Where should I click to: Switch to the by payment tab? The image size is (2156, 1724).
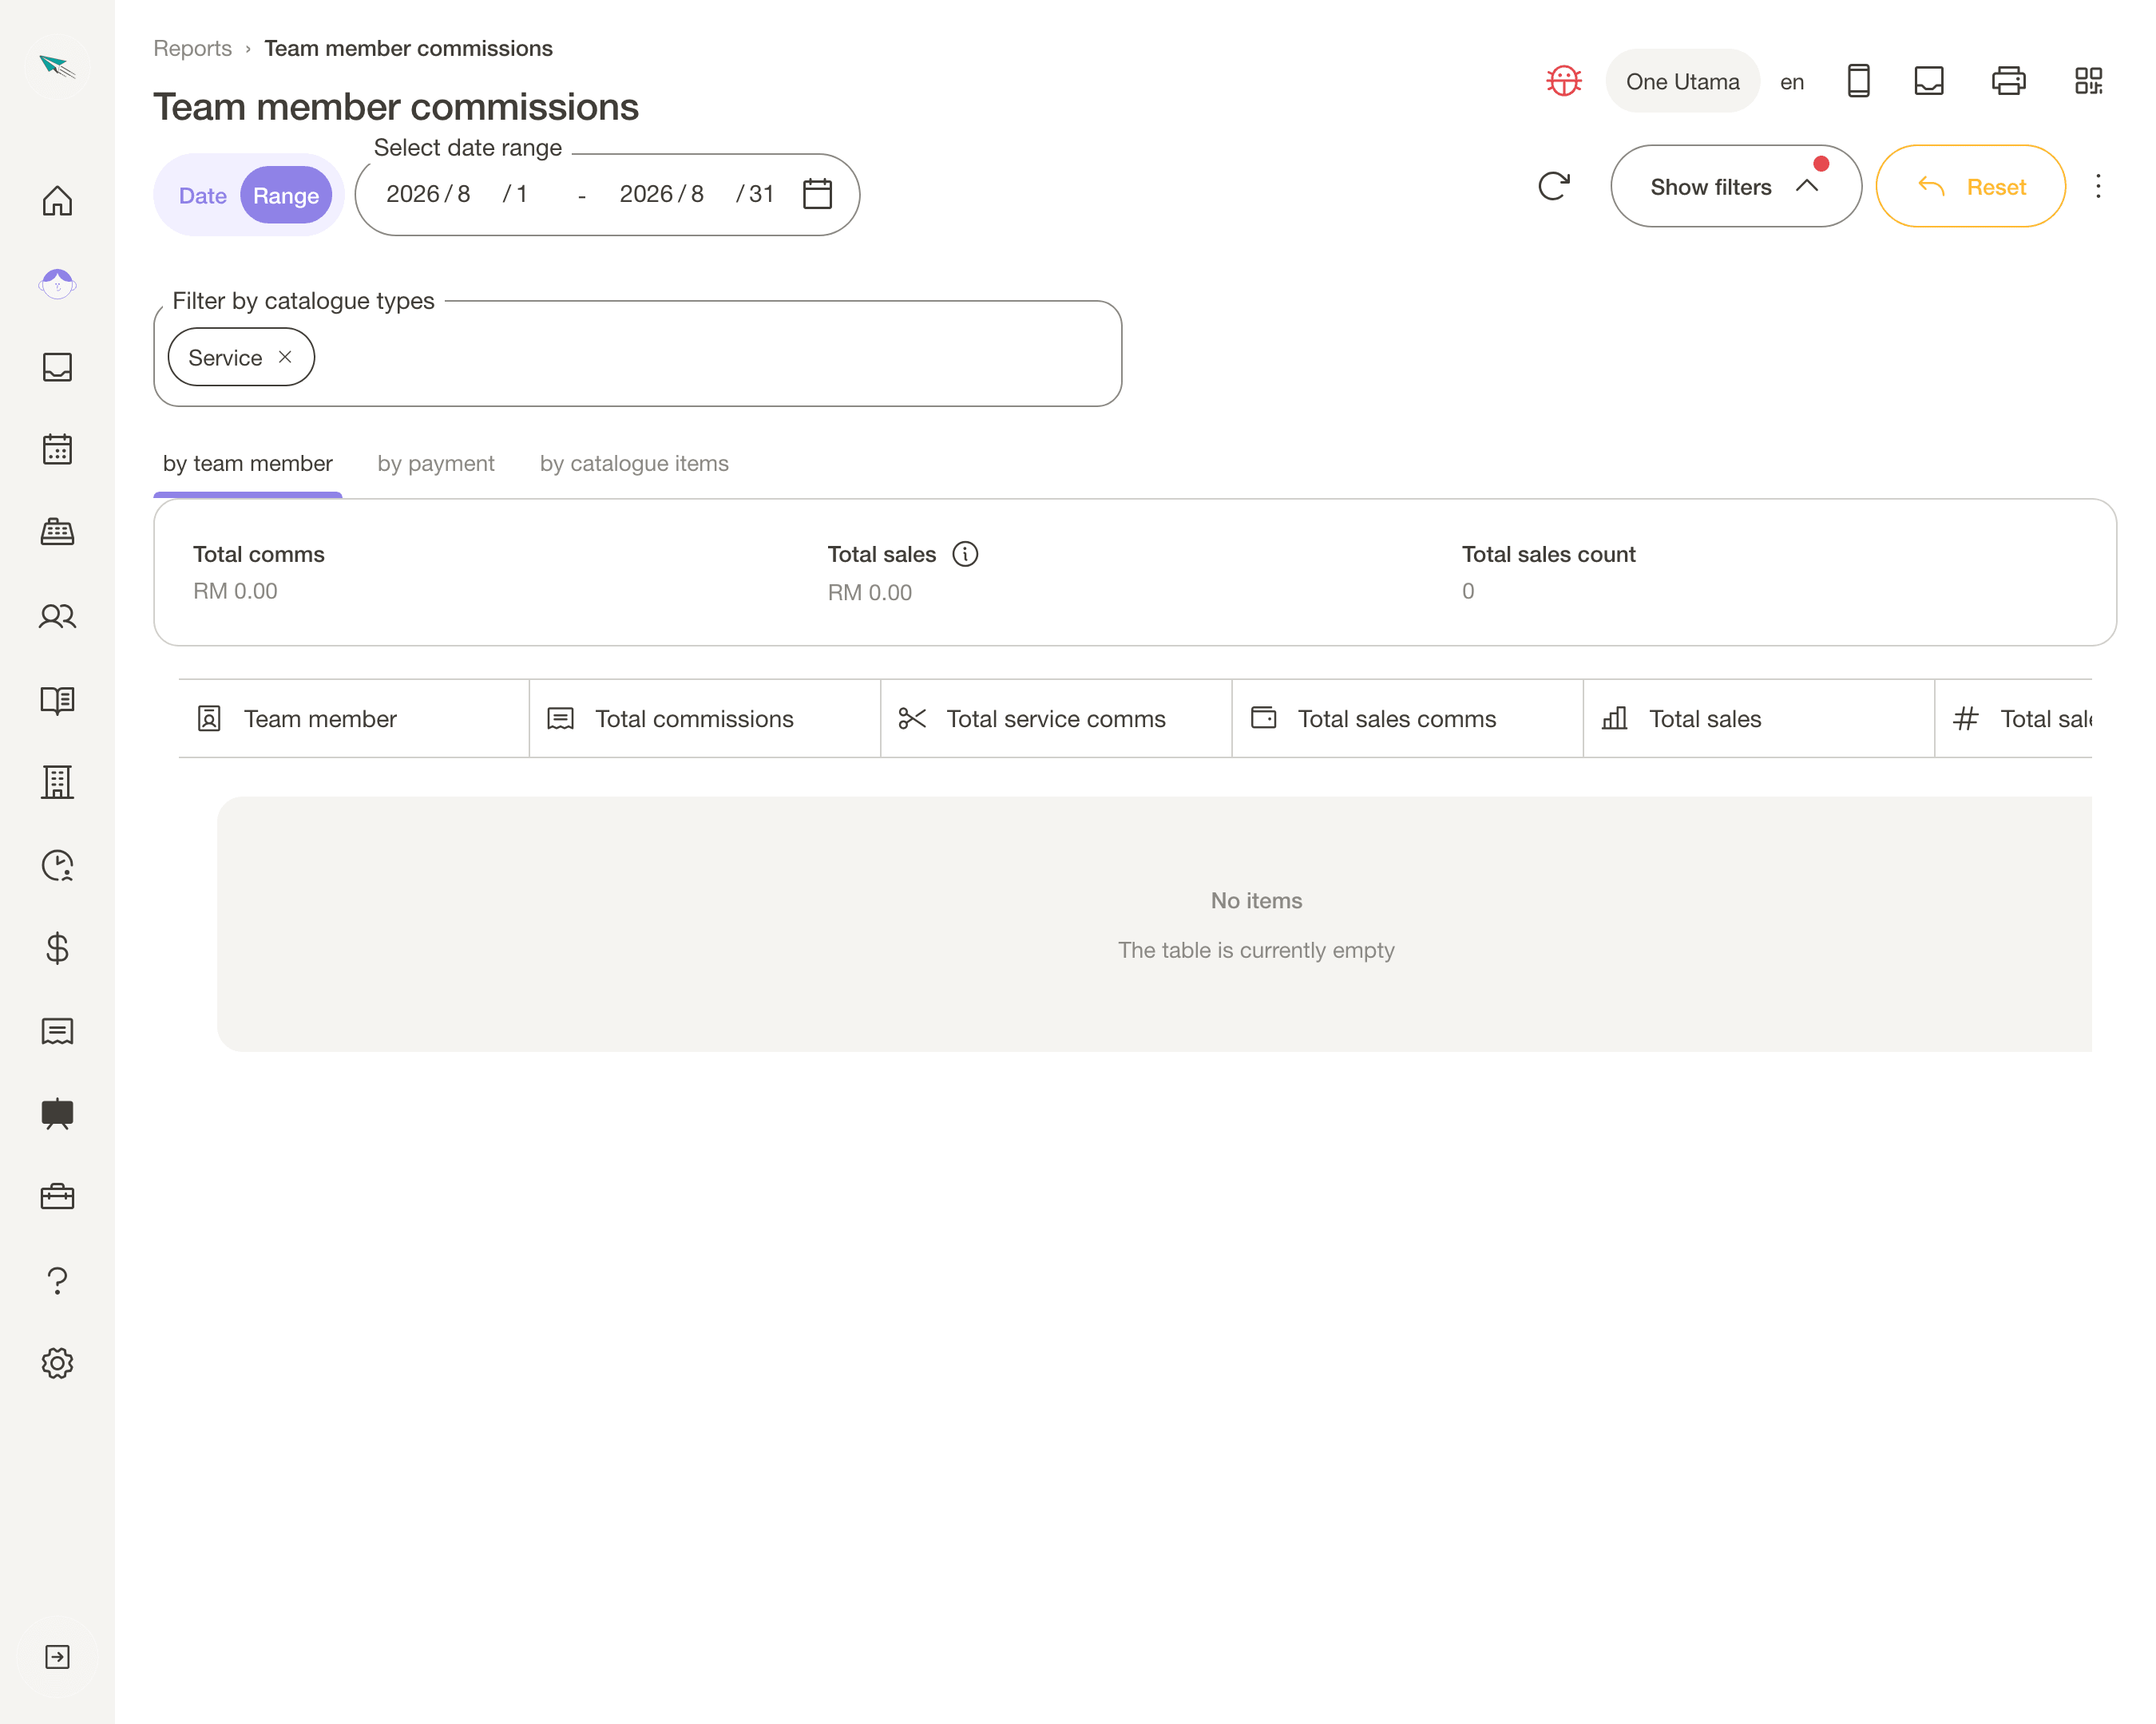click(x=436, y=464)
